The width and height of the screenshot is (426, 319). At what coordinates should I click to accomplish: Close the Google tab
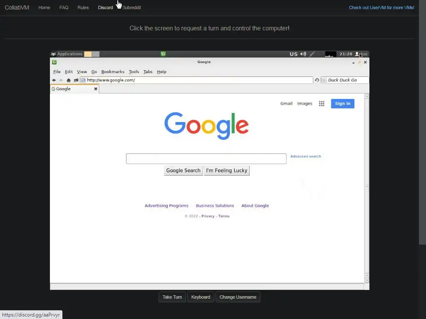coord(96,89)
